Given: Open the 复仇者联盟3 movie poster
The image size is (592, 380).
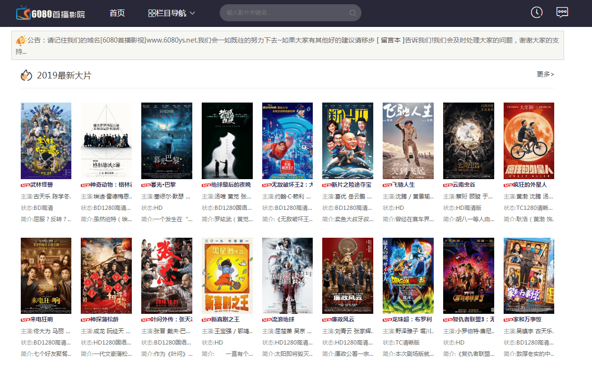Looking at the screenshot, I should coord(469,276).
